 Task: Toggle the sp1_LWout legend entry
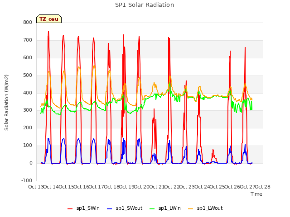(x=205, y=208)
